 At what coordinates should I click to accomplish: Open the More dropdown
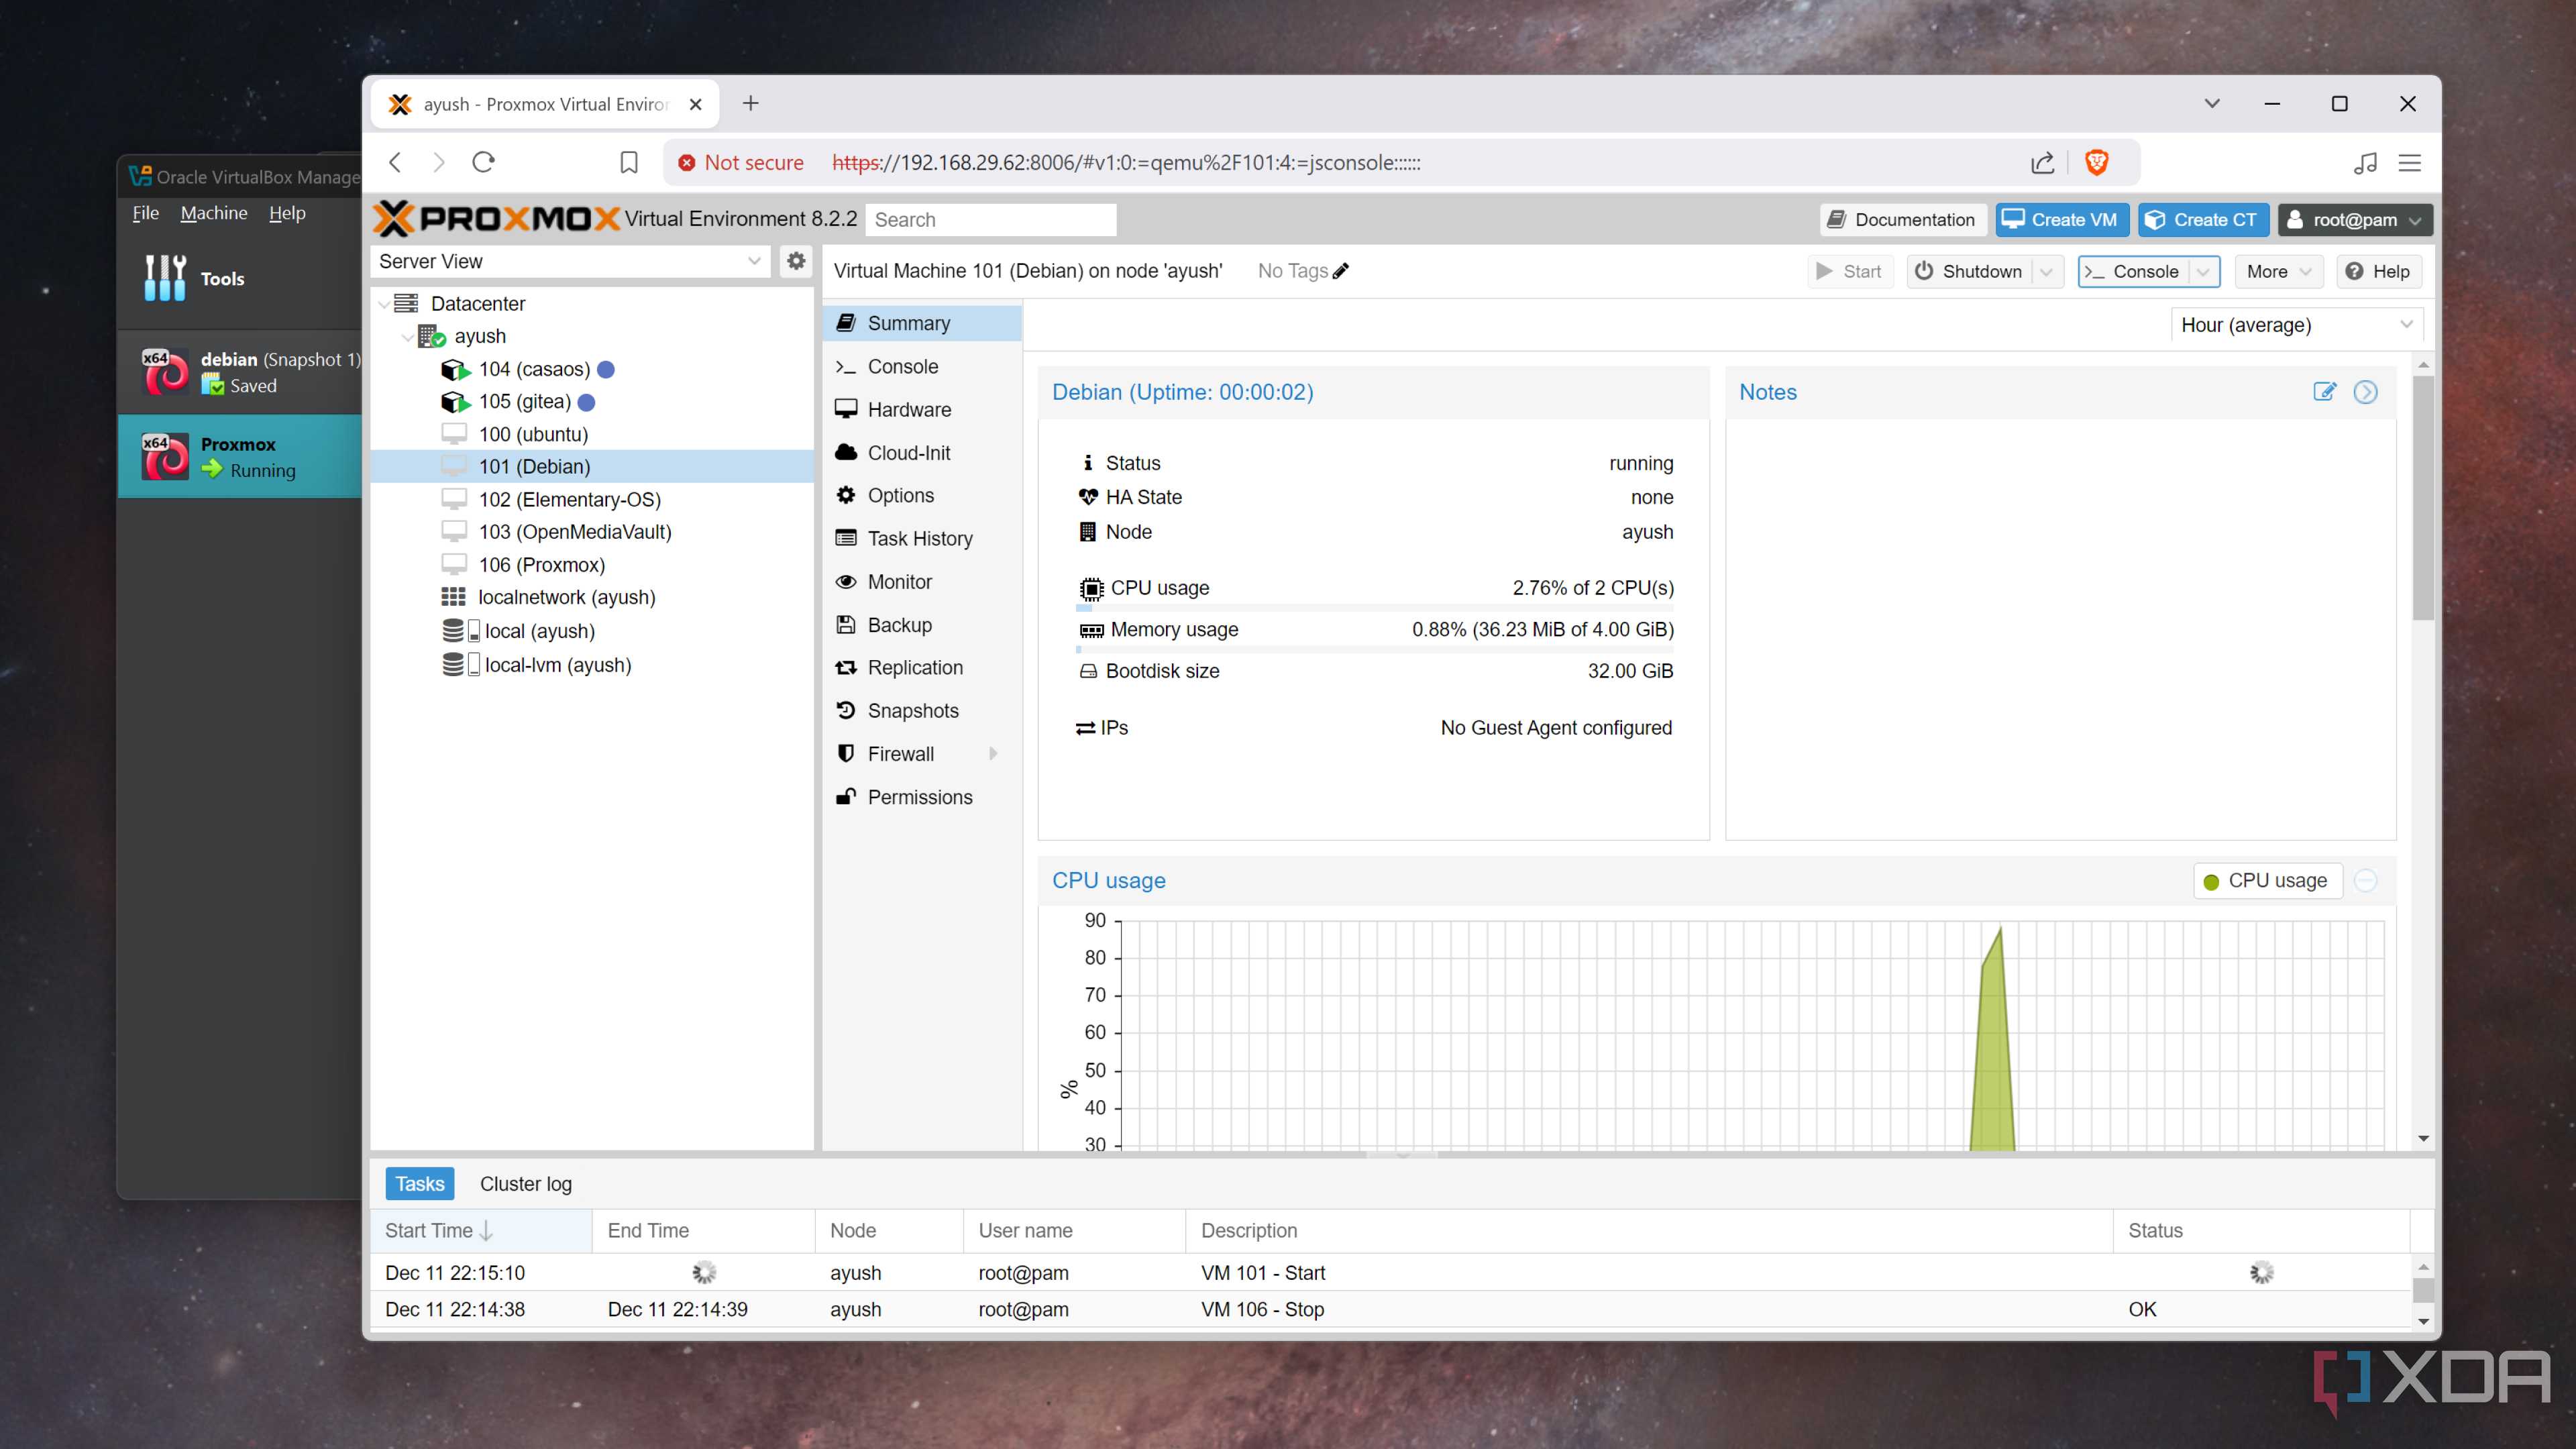pos(2278,271)
